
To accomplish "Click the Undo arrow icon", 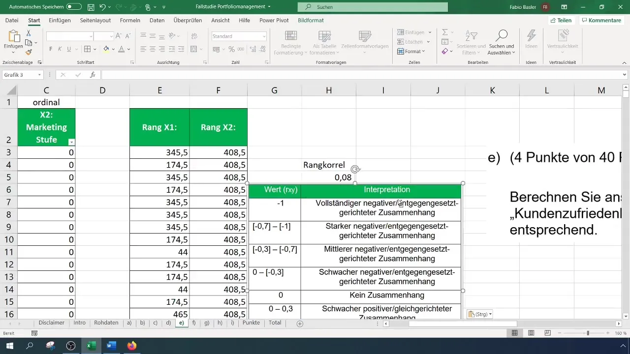I will click(102, 7).
